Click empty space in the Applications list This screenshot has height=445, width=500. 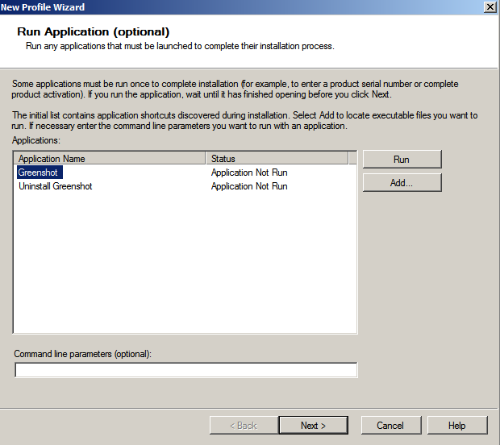click(185, 266)
